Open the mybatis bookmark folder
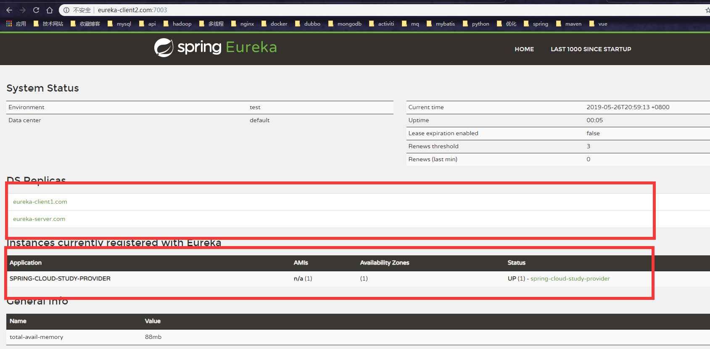 tap(441, 24)
